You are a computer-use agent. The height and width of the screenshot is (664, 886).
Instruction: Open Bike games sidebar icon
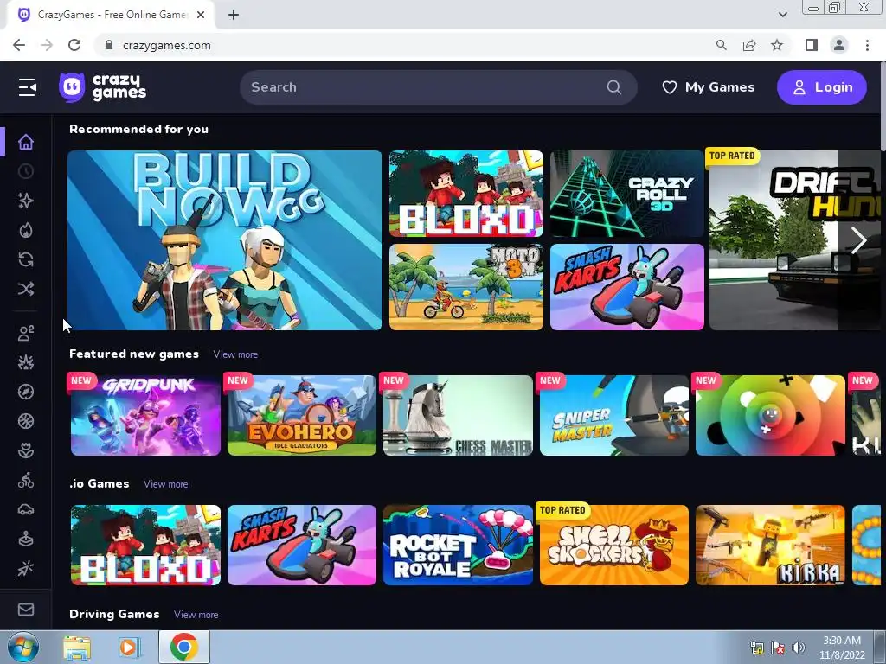coord(26,480)
